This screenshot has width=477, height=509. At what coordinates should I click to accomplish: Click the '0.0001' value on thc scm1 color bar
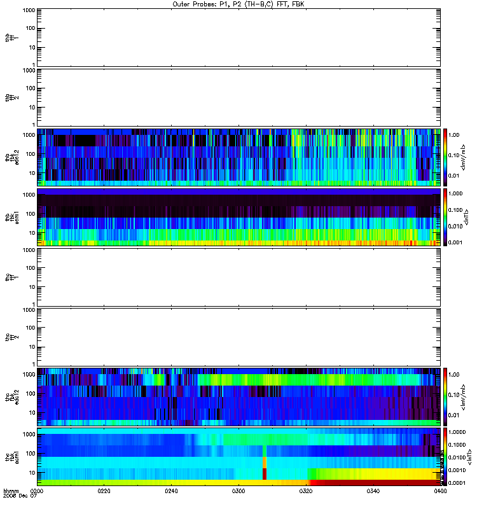pos(457,483)
